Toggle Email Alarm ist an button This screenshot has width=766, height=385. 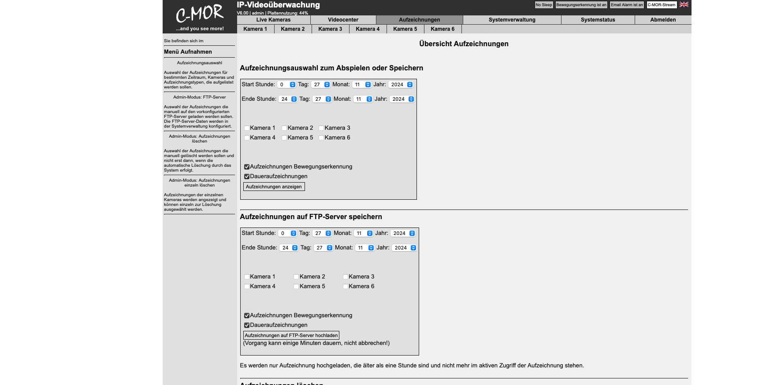[x=627, y=5]
